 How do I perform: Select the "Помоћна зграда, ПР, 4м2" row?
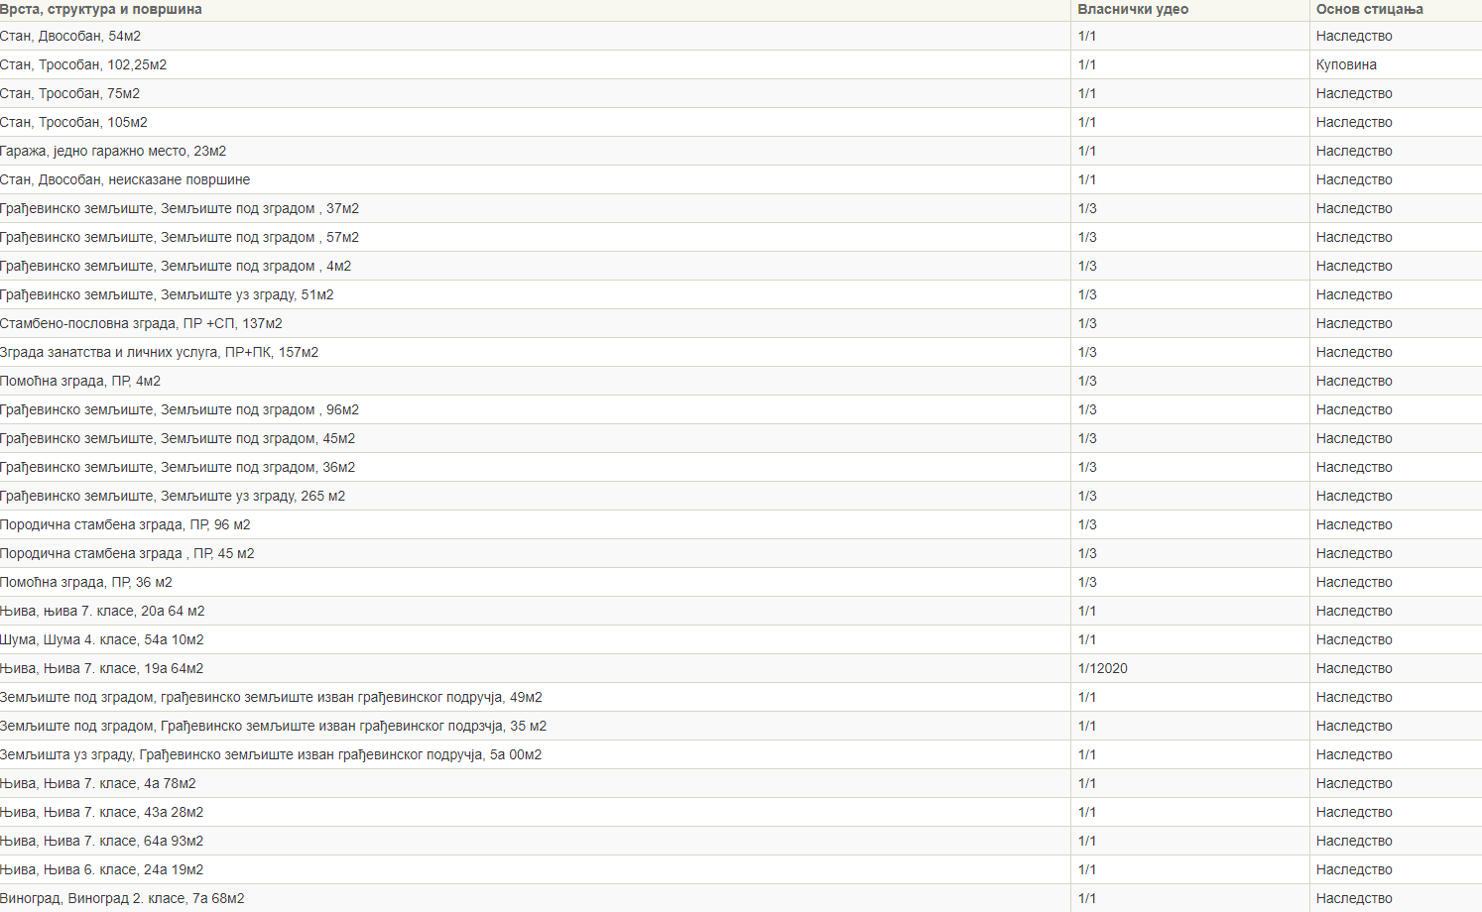pyautogui.click(x=80, y=381)
